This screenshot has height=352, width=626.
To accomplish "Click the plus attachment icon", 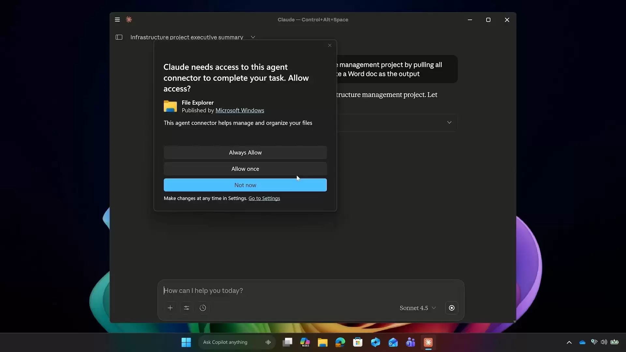I will [x=170, y=308].
